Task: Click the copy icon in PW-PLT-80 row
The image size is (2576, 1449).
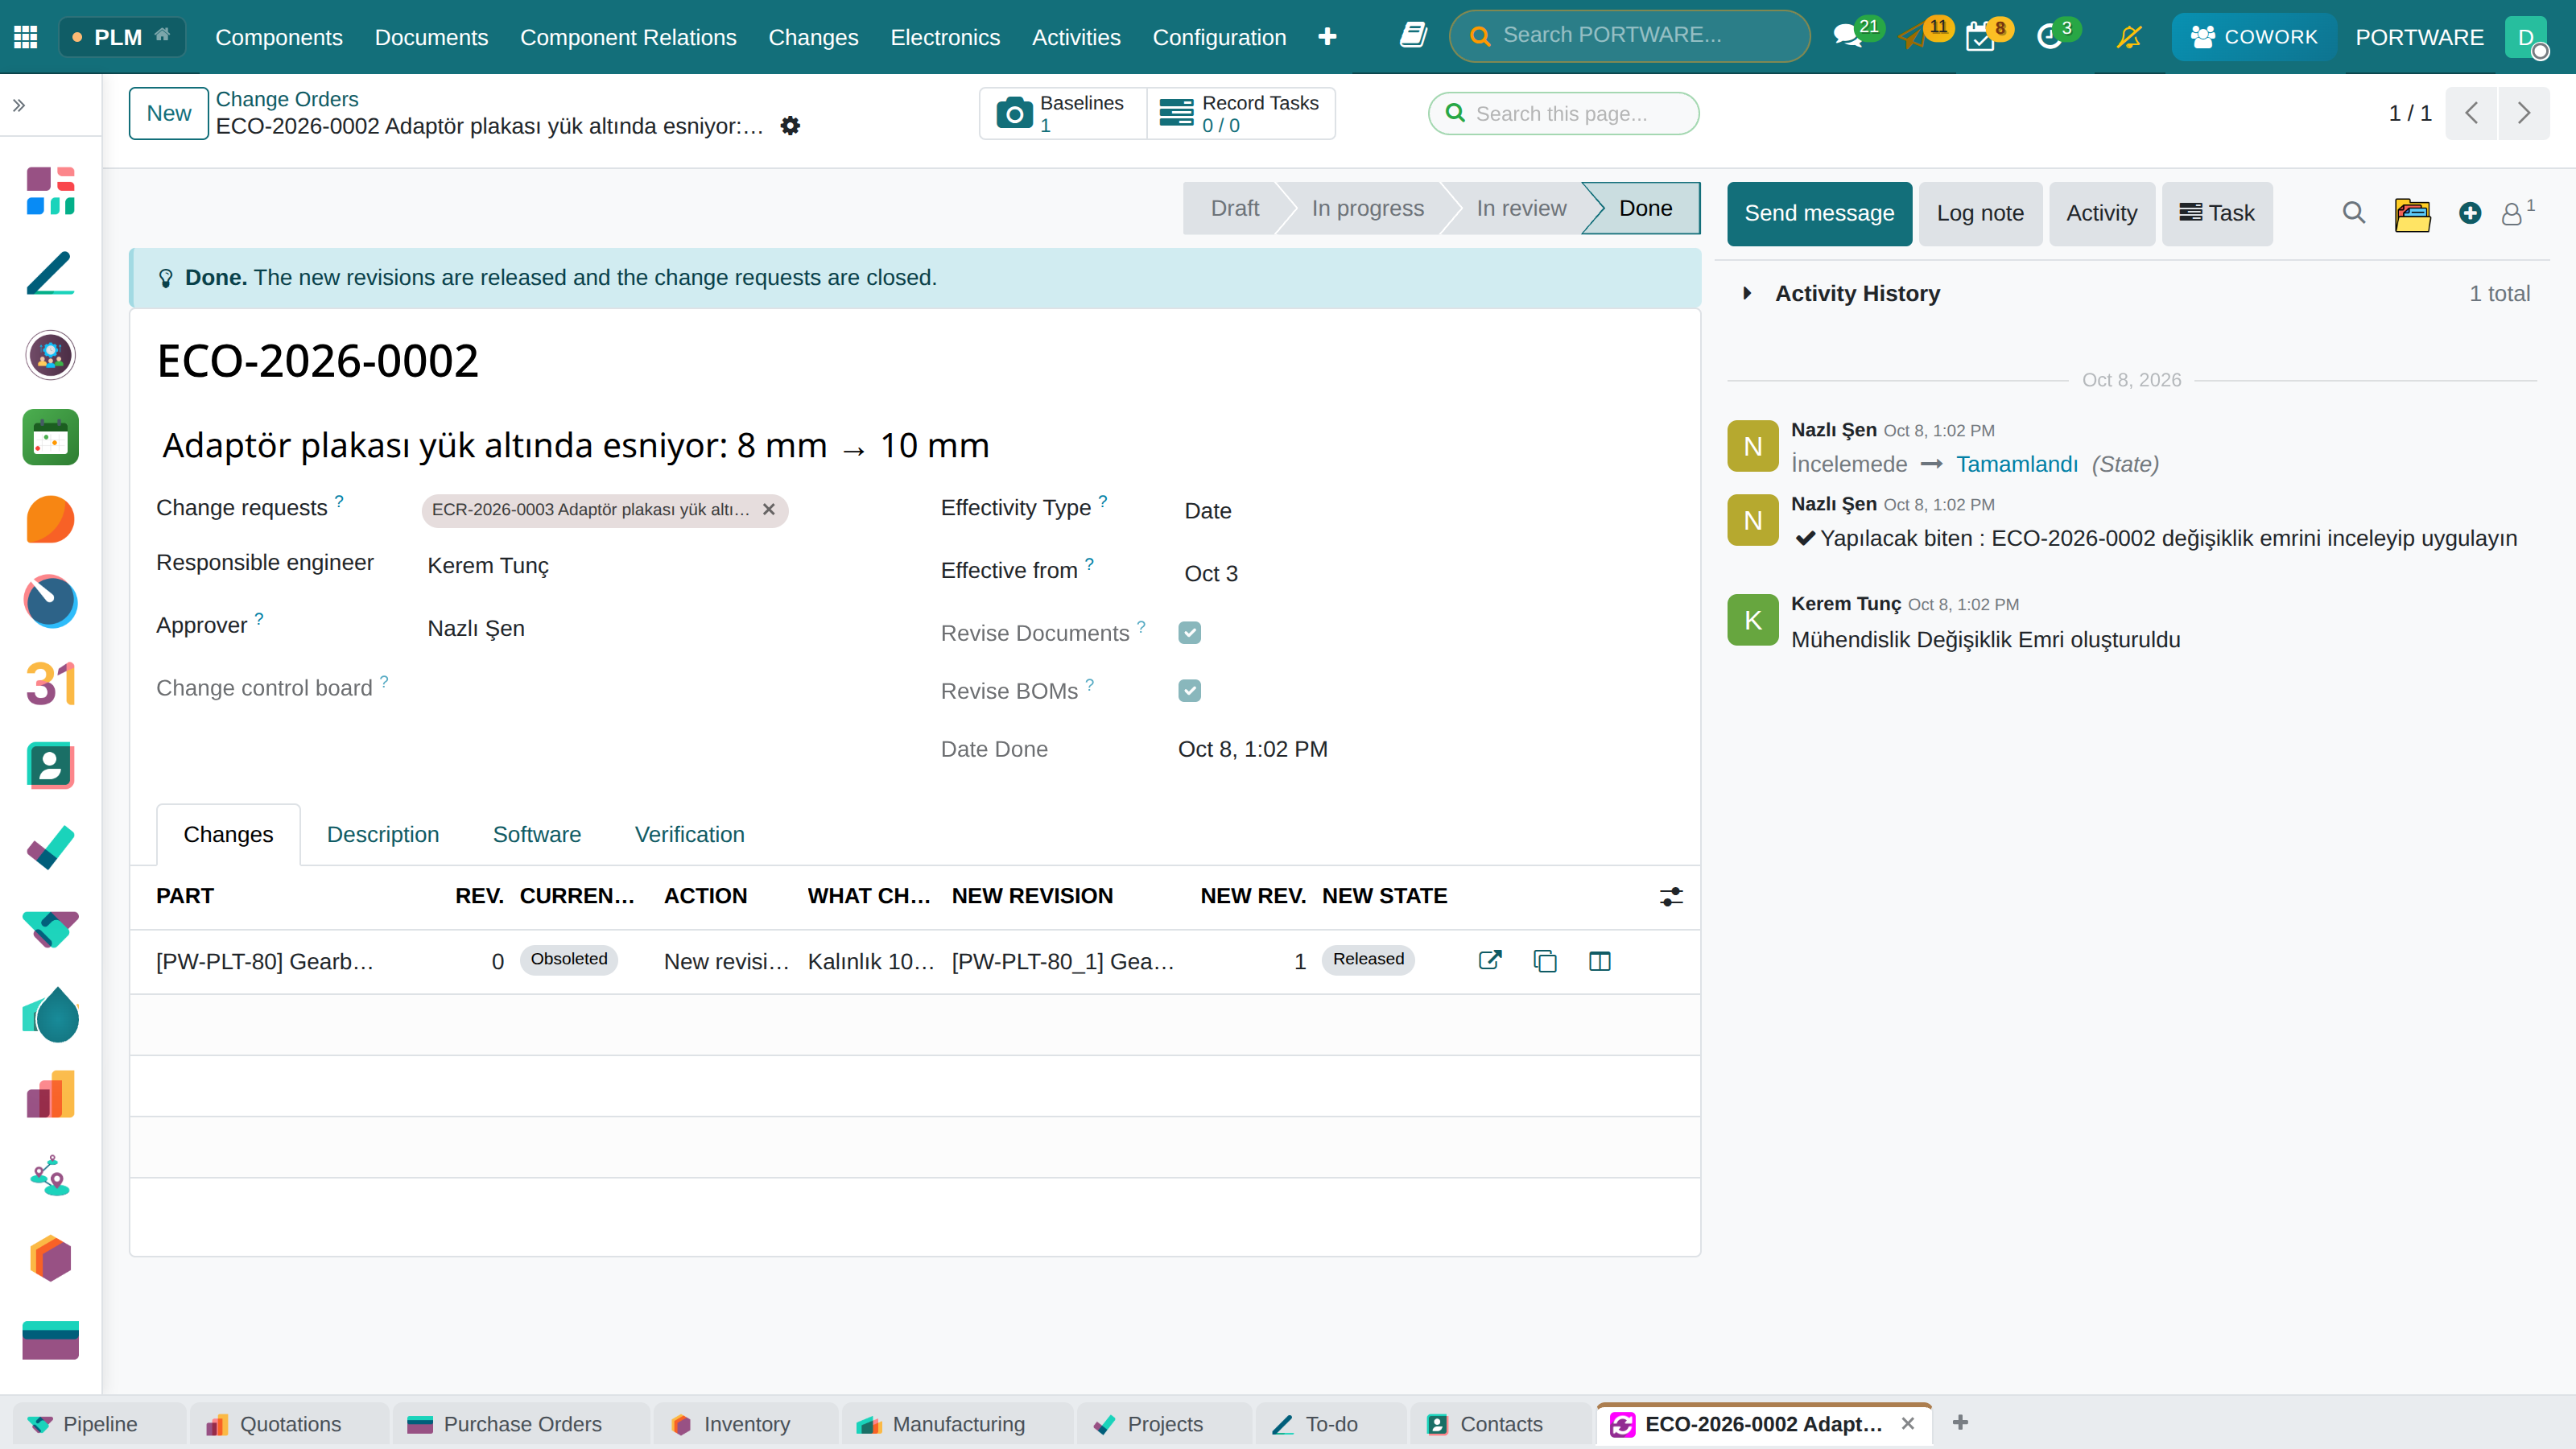Action: click(1545, 961)
